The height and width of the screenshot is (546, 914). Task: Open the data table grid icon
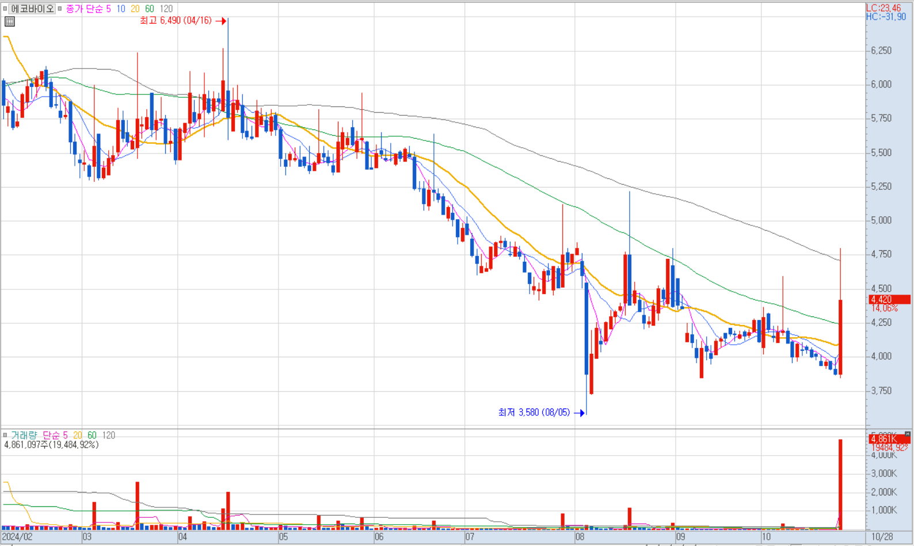tap(9, 22)
